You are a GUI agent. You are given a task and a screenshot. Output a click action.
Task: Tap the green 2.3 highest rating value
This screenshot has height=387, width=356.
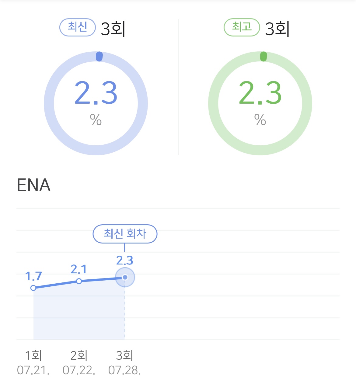pos(260,93)
